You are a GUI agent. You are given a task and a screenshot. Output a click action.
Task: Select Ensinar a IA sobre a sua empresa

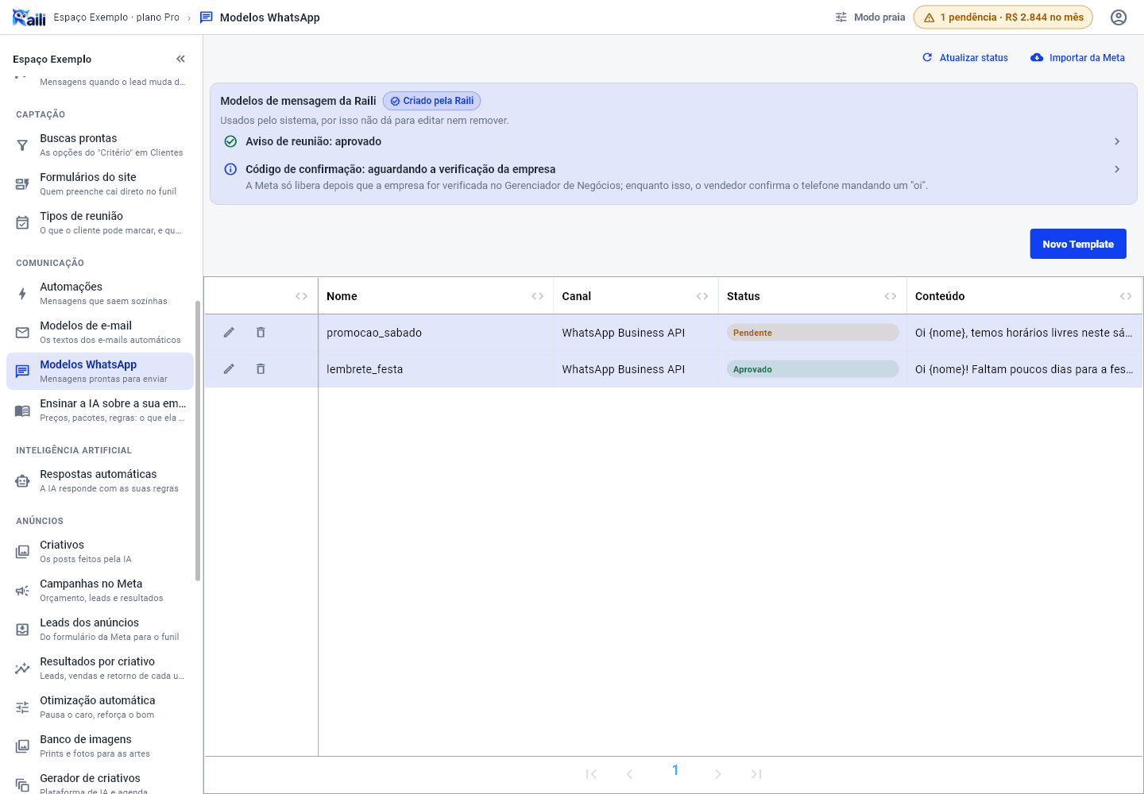click(x=100, y=410)
